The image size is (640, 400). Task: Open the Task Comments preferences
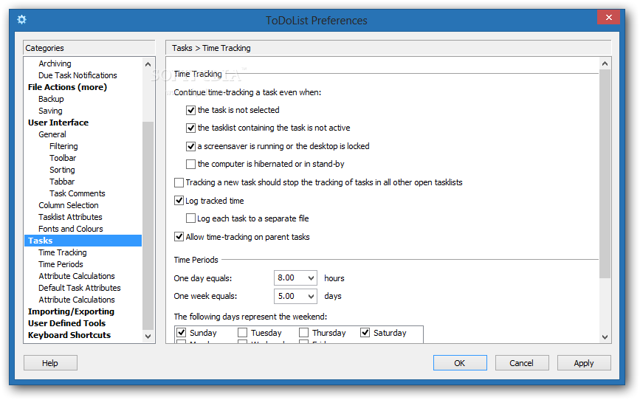(x=78, y=194)
